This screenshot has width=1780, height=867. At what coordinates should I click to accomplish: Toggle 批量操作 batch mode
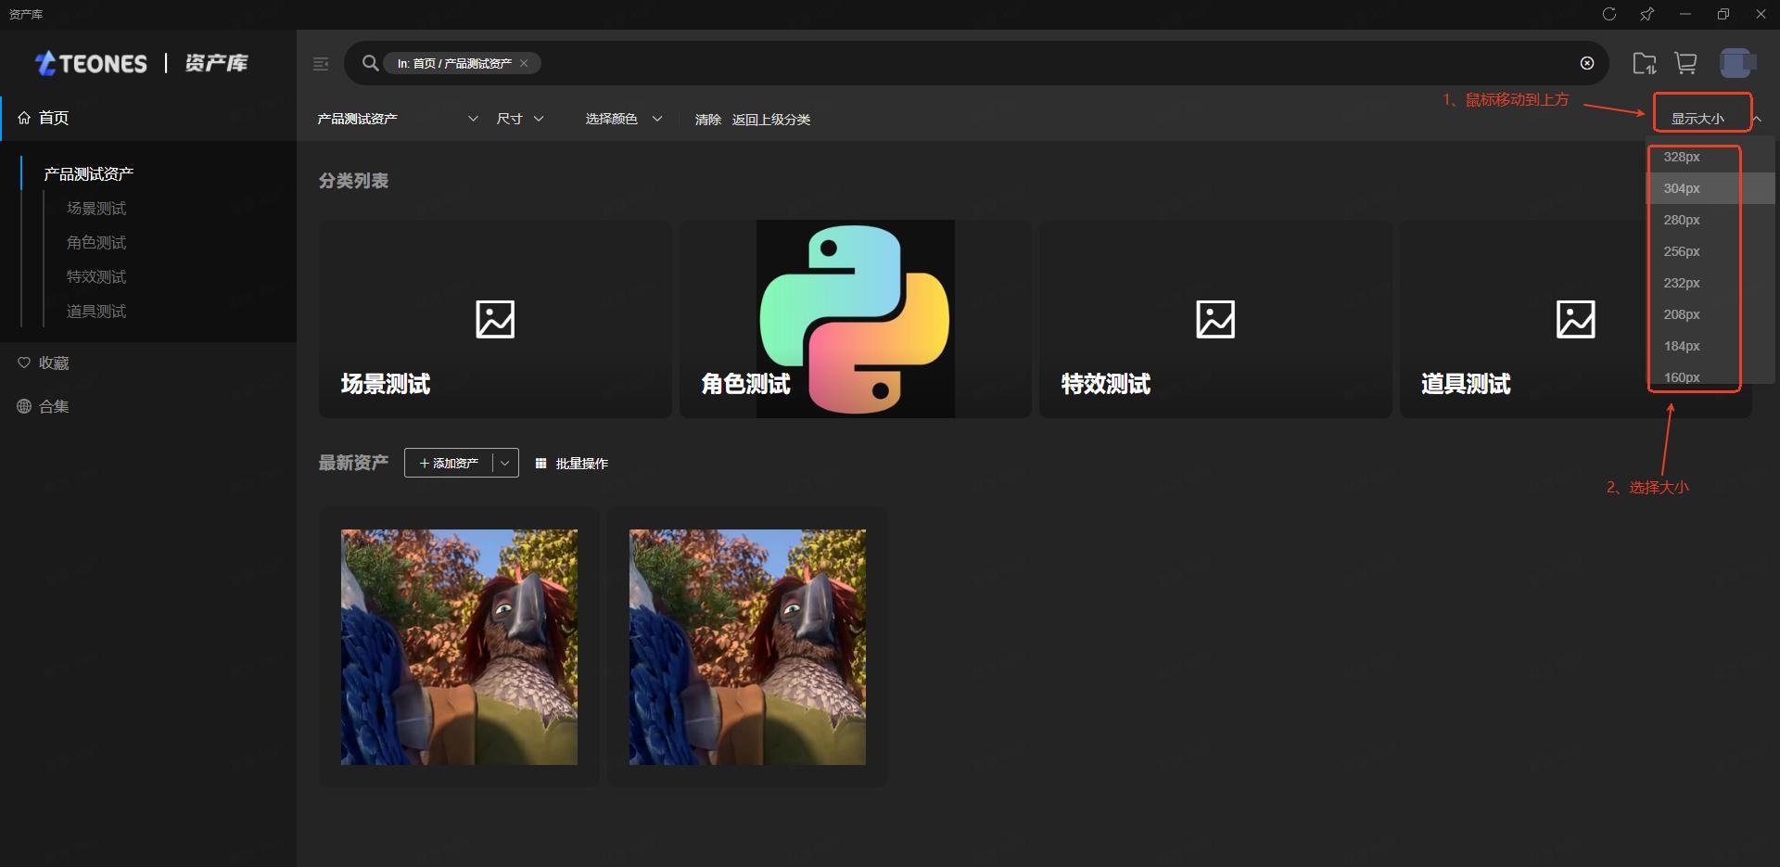(572, 464)
